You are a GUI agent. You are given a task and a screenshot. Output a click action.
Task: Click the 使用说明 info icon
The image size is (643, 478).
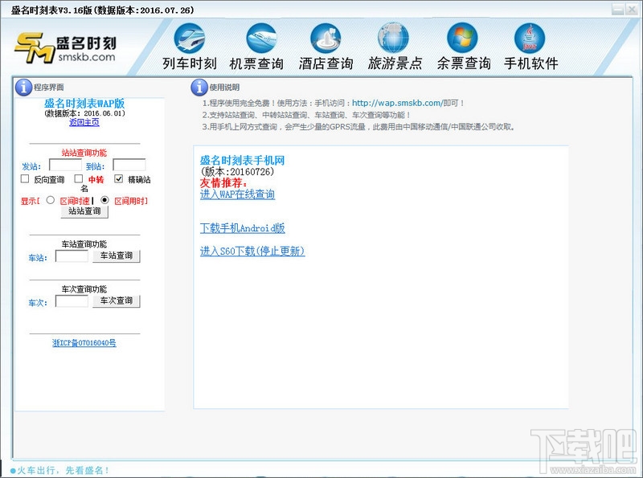pos(199,87)
